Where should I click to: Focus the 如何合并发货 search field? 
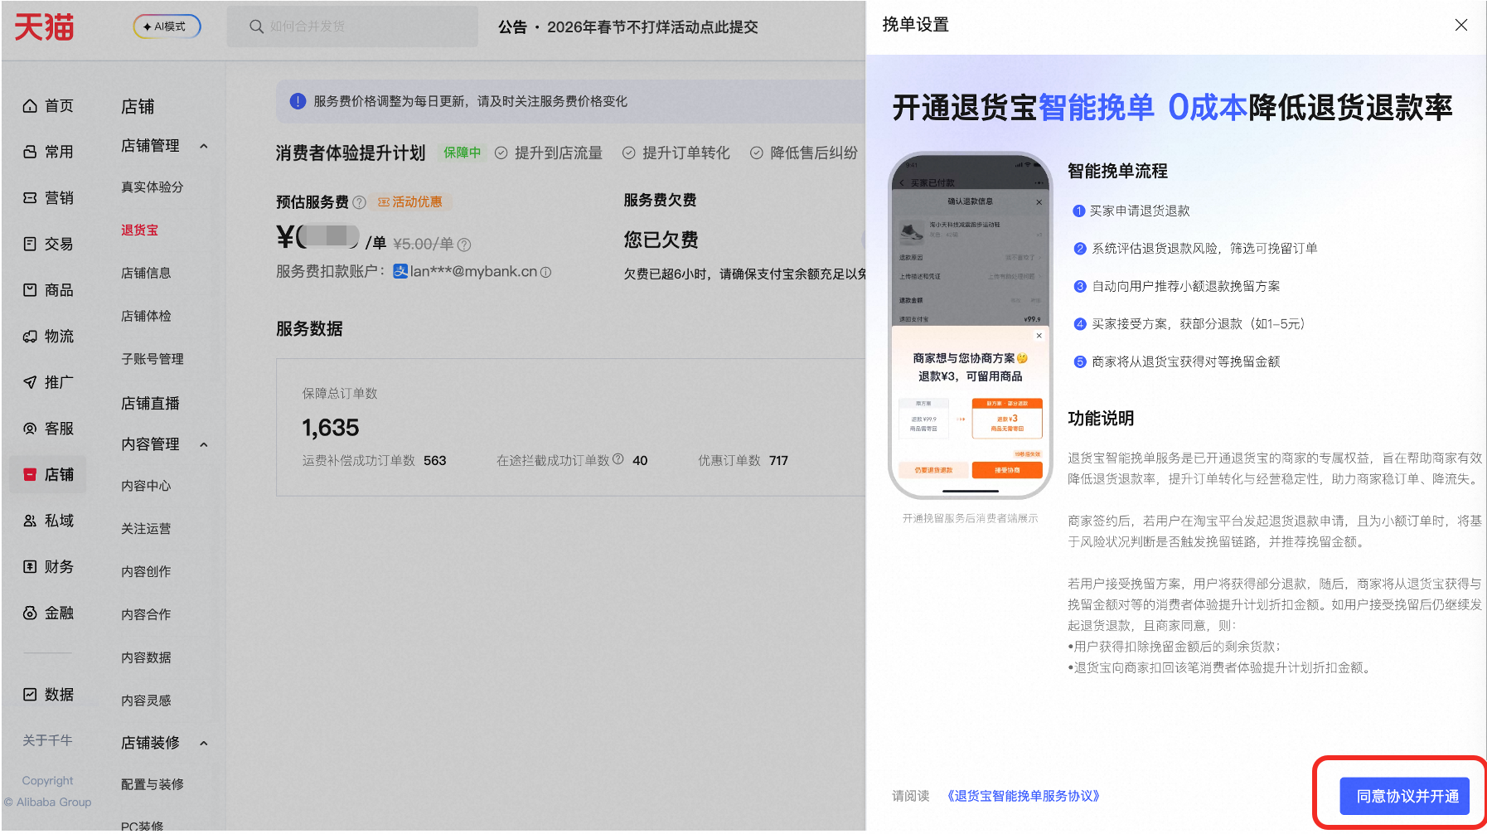tap(352, 27)
